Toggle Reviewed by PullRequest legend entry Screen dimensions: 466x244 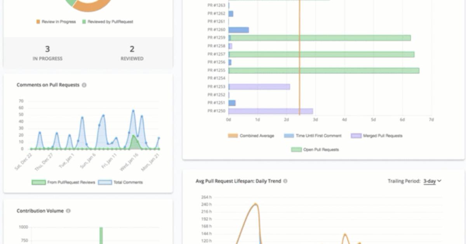108,22
